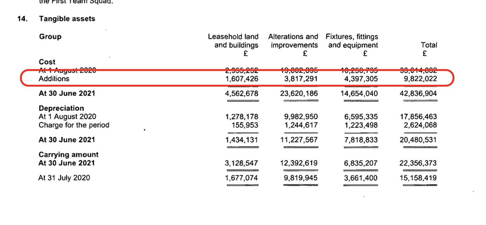Click the total period charge 2,624,068
The image size is (486, 225).
tap(420, 125)
